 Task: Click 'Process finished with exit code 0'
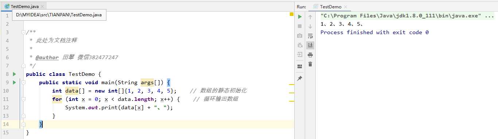[x=374, y=32]
